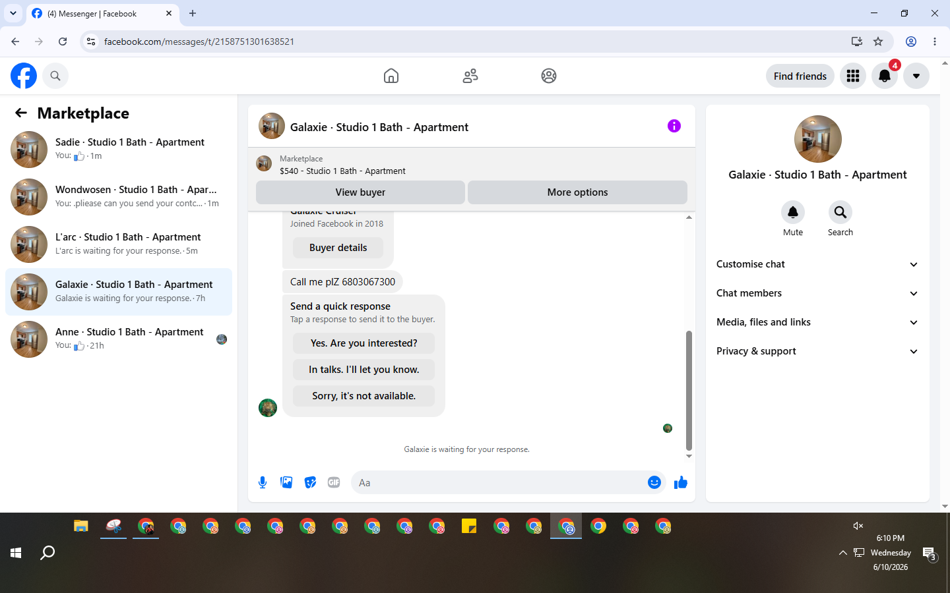Select the Galaxie conversation in the list
The image size is (950, 593).
pos(119,292)
